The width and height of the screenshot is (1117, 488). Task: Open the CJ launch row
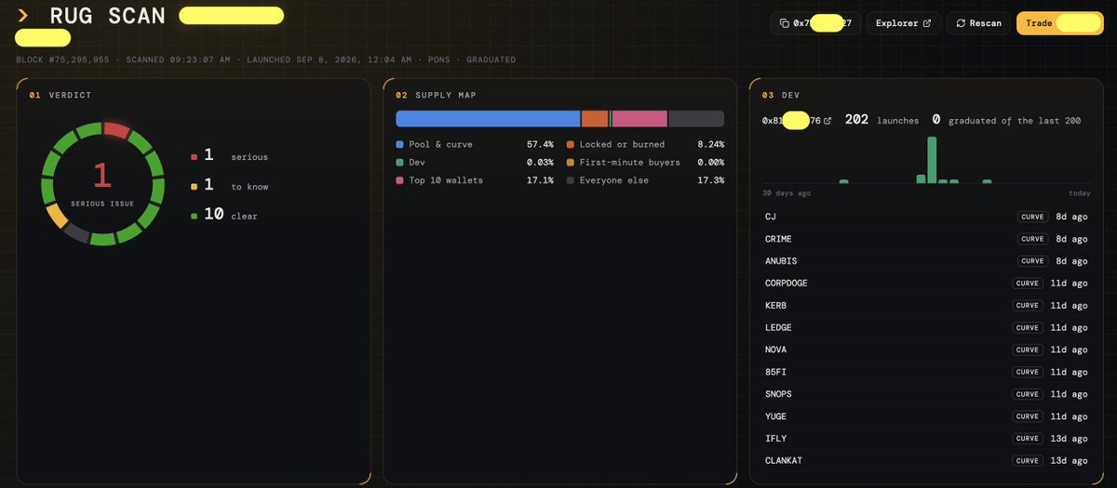(x=925, y=217)
